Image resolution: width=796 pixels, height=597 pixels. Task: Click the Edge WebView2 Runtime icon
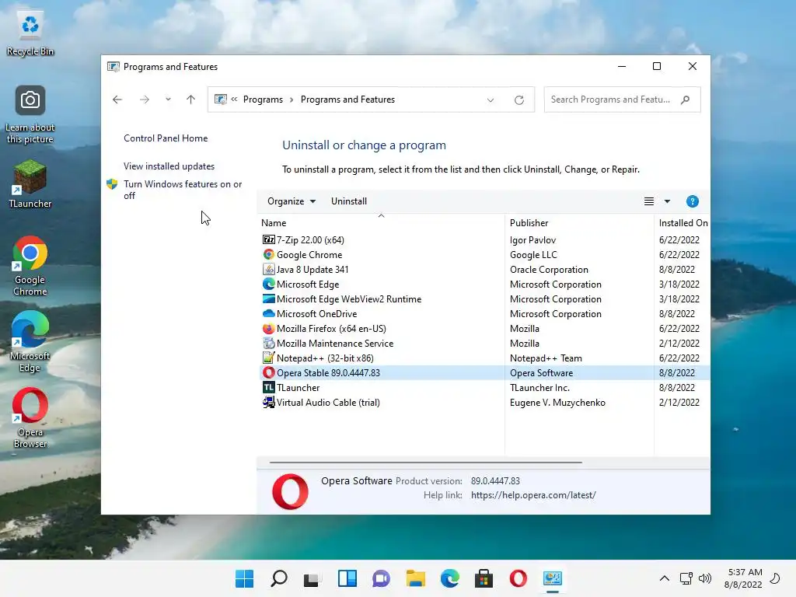tap(268, 298)
